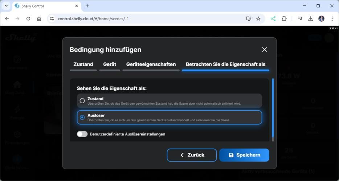Open the browser downloads icon
This screenshot has width=339, height=181.
point(311,18)
